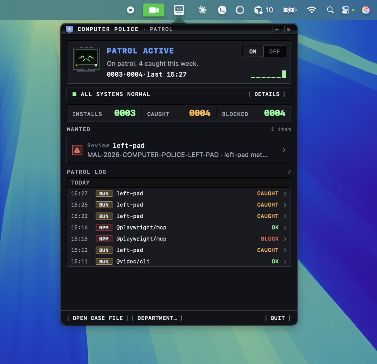
Task: Click the @vidoc/cli package name
Action: pos(133,261)
